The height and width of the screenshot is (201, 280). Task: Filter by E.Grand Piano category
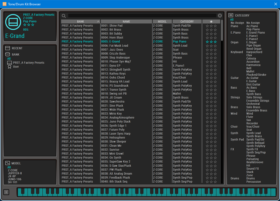point(255,33)
